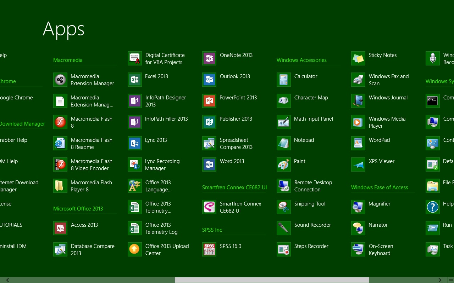Open Lync Recording Manager icon
Screen dimensions: 454x283
click(x=135, y=164)
